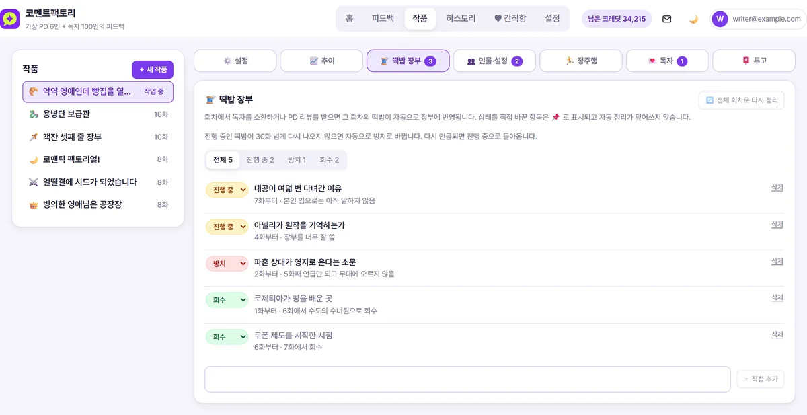
Task: Click title 대공이 여덟 번 다녀간 이유
Action: [x=298, y=188]
